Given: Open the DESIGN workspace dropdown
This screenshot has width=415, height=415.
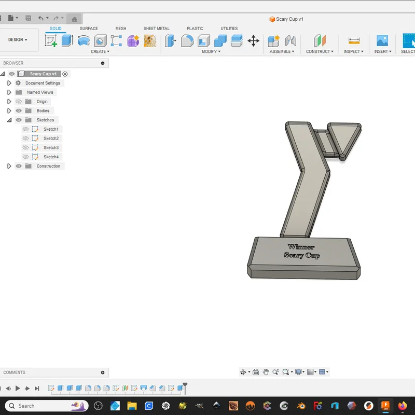Looking at the screenshot, I should [x=18, y=40].
